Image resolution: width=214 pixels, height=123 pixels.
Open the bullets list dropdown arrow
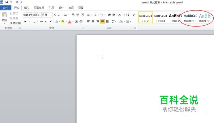tap(92, 15)
